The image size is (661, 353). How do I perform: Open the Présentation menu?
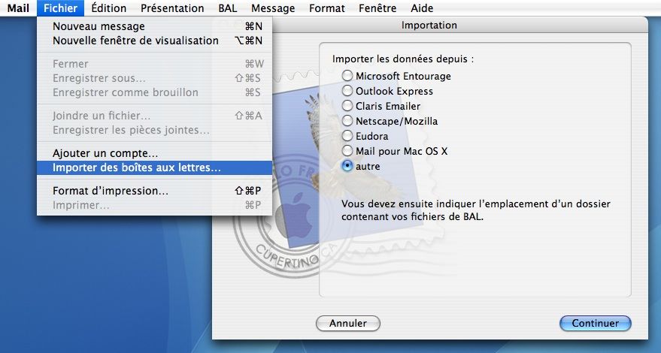pos(172,8)
